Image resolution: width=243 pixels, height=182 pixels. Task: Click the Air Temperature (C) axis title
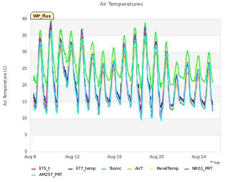(x=5, y=86)
